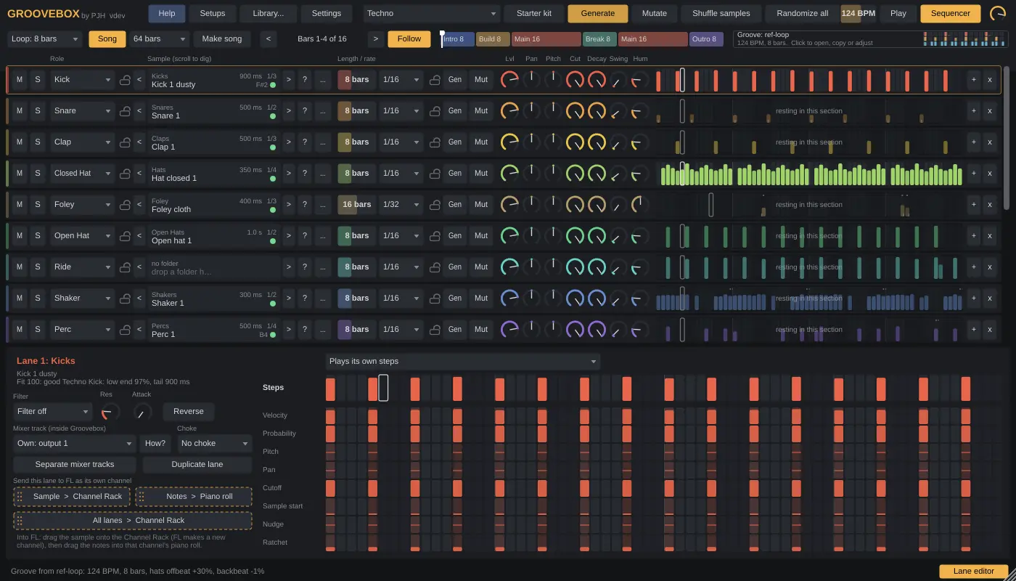The height and width of the screenshot is (581, 1016).
Task: Select the Break 8 song section
Action: [599, 39]
